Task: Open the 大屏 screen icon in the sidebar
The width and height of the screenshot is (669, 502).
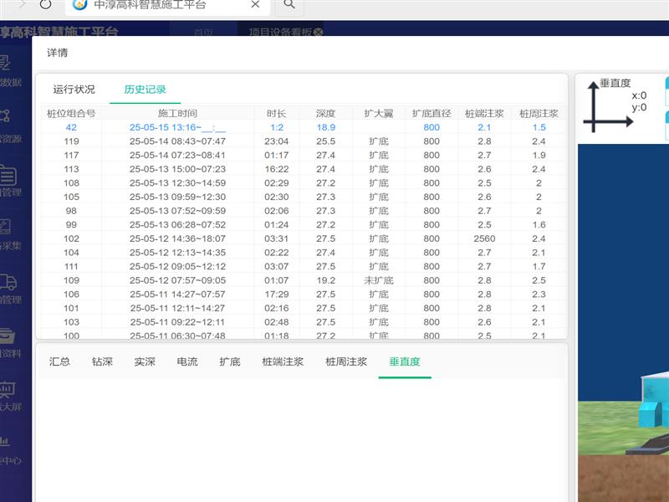Action: [x=7, y=389]
